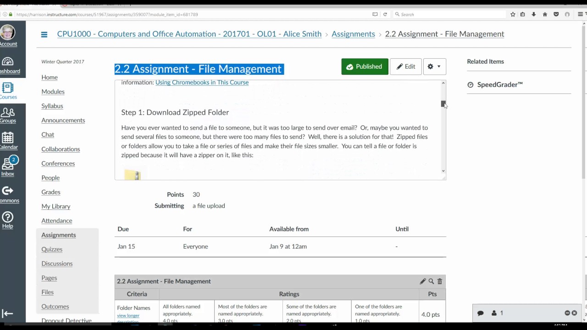This screenshot has height=330, width=587.
Task: Expand the sidebar with the bottom arrow
Action: [x=7, y=313]
